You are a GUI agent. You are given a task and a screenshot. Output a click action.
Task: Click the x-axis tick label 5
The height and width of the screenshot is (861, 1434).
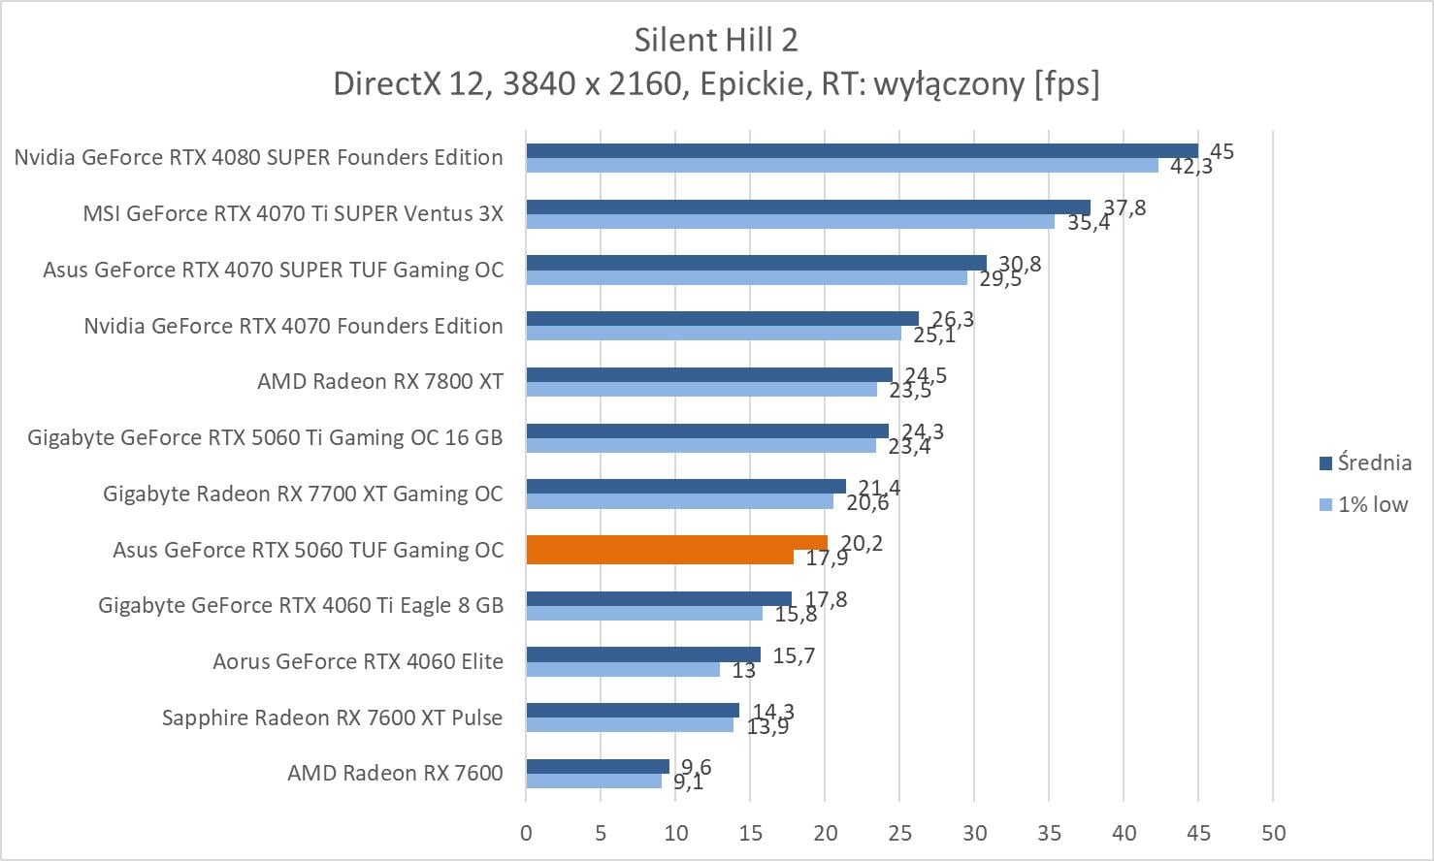point(601,832)
